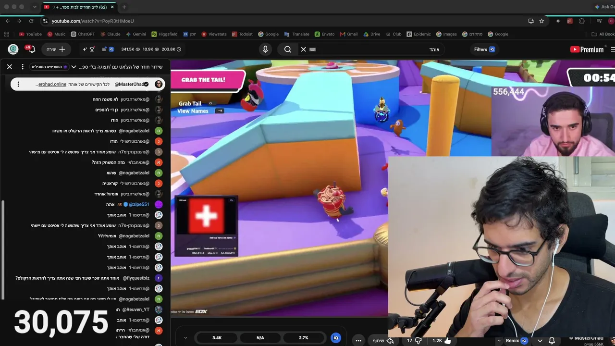Open the Translate bookmark
This screenshot has width=615, height=346.
297,34
